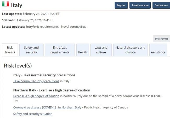Image resolution: width=170 pixels, height=118 pixels.
Task: Open the Travel insurance page
Action: click(x=140, y=5)
